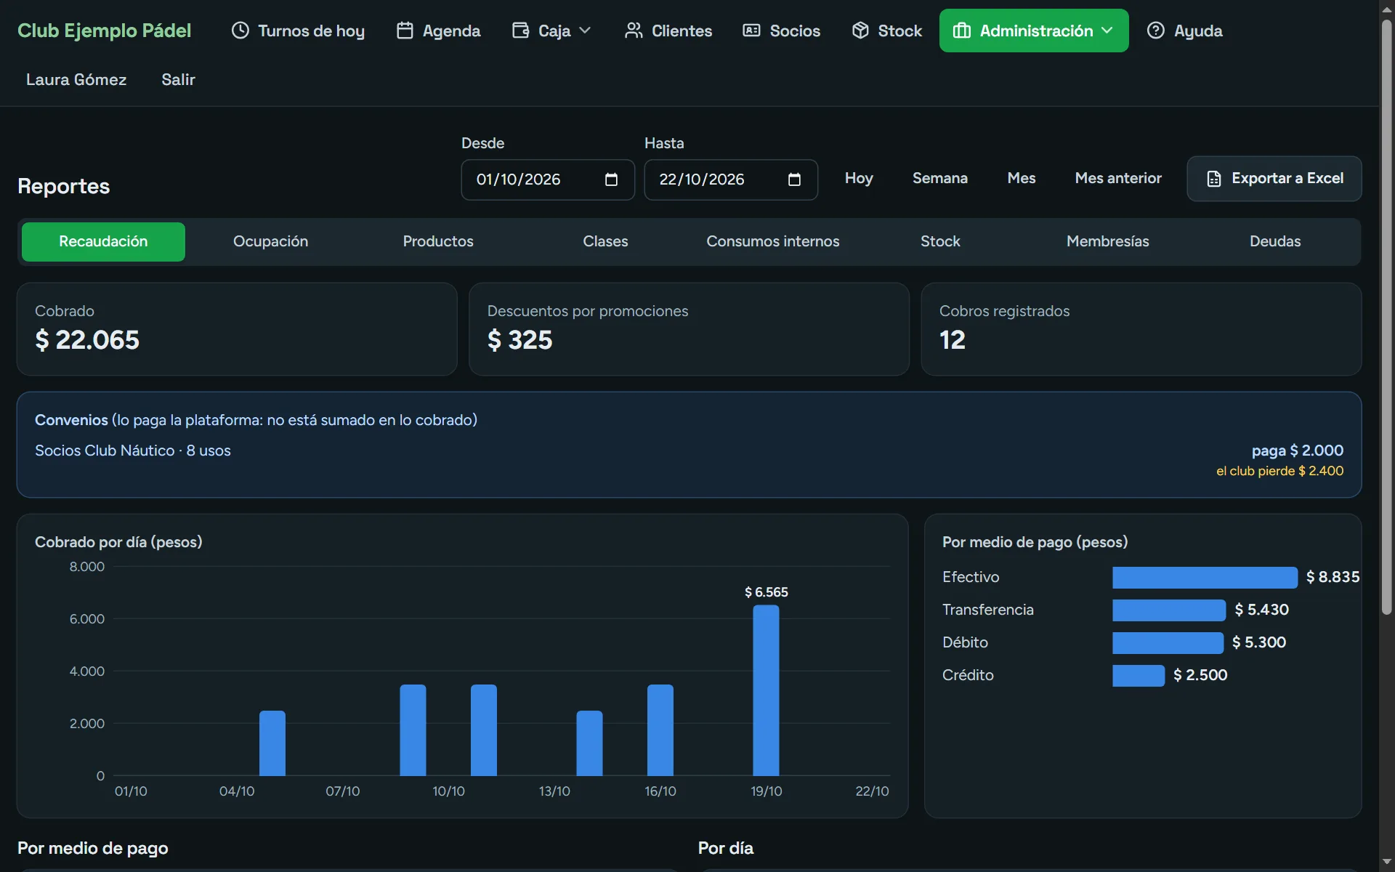Click the Clientes people icon

click(634, 31)
